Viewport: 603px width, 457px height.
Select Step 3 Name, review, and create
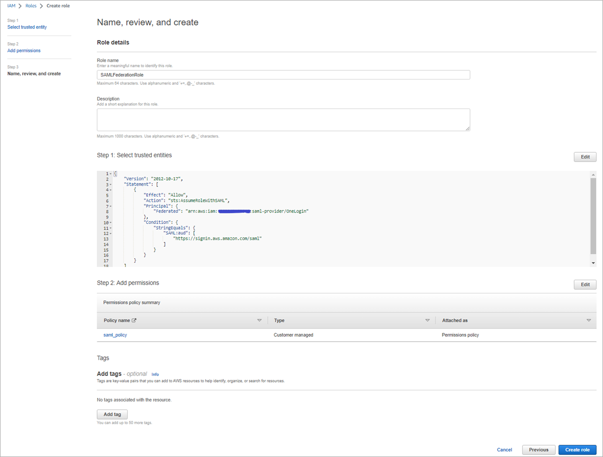pos(34,74)
